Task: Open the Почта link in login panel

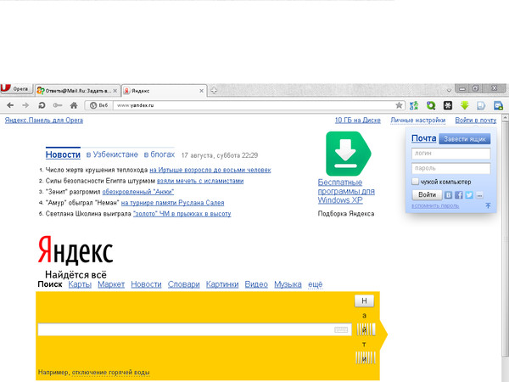Action: click(423, 138)
